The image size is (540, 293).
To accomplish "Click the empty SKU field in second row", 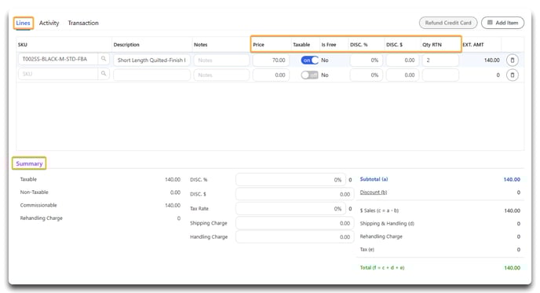I will click(x=58, y=74).
